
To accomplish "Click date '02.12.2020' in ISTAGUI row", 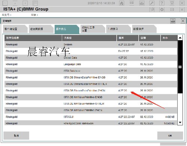I will (x=147, y=117).
